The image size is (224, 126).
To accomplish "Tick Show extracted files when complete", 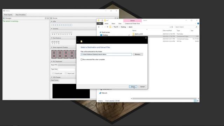I will coord(82,59).
